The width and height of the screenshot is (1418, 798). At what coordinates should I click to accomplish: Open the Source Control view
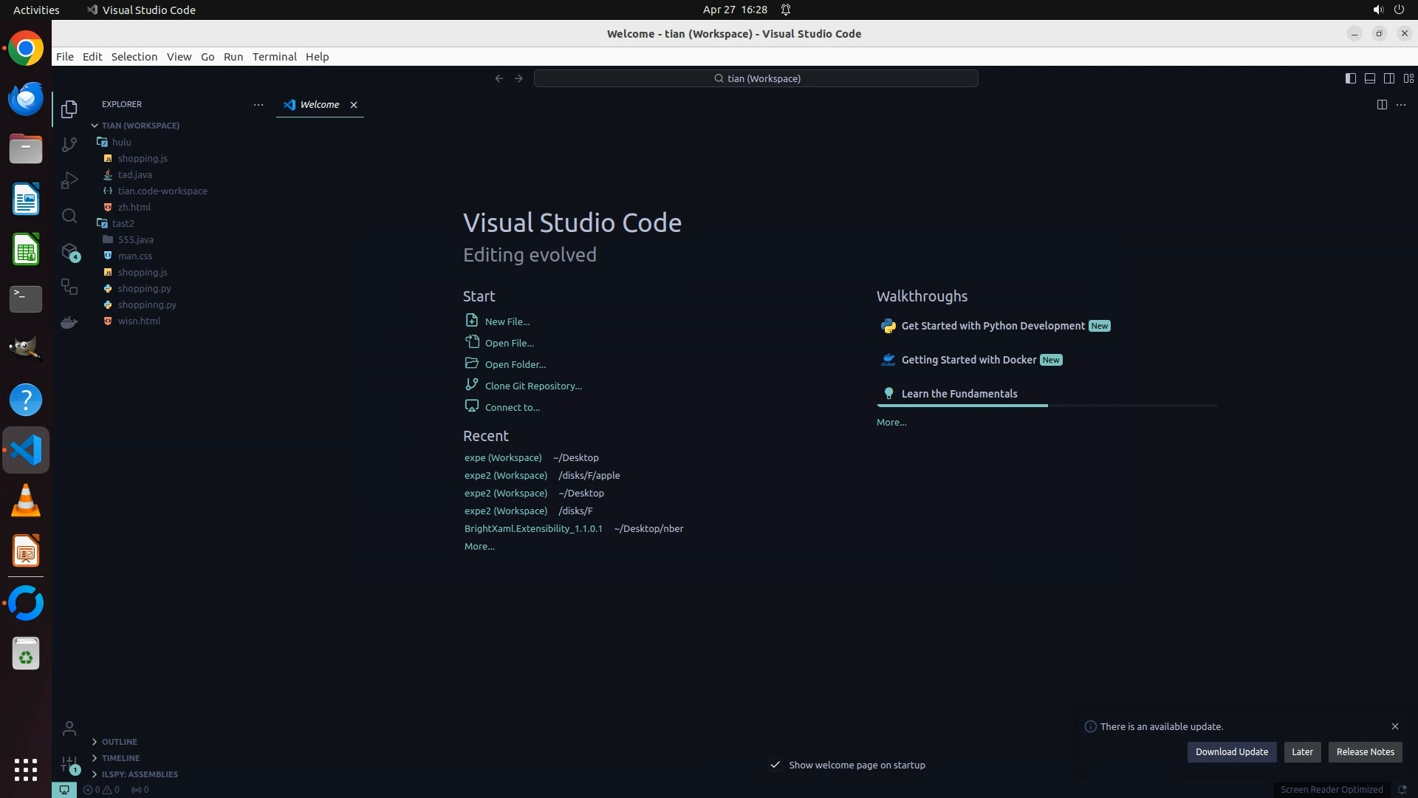pos(69,145)
